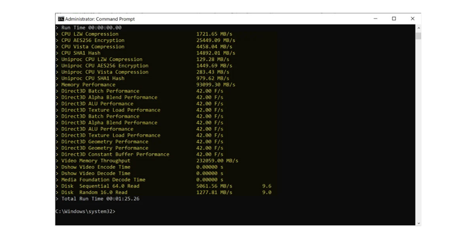The height and width of the screenshot is (237, 475).
Task: Click the scrollbar down arrow
Action: (x=418, y=223)
